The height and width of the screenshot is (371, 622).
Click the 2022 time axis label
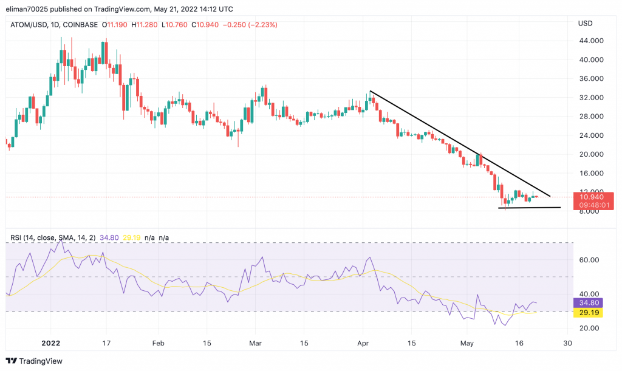51,343
